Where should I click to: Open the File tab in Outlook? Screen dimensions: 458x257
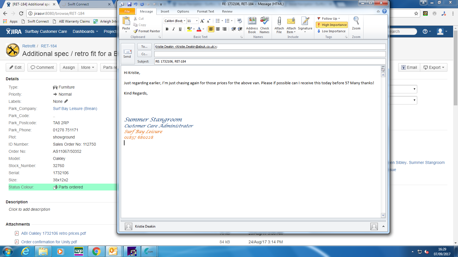click(127, 11)
